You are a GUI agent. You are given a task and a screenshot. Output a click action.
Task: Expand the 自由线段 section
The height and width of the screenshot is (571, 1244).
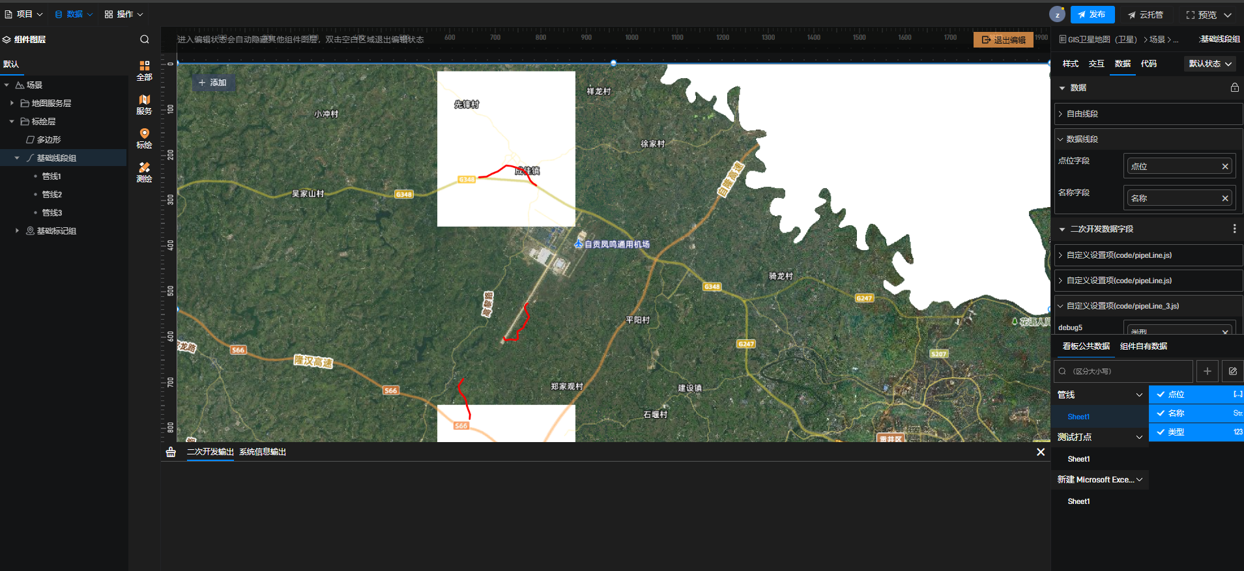pos(1082,114)
